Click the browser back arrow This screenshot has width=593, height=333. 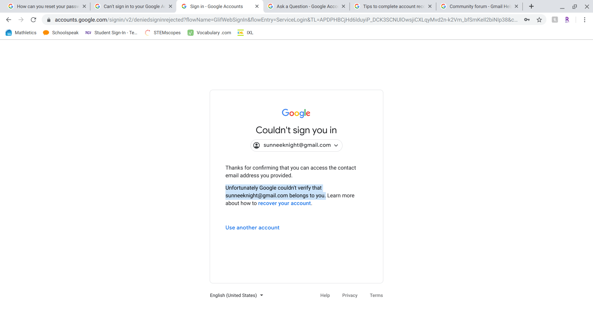9,20
